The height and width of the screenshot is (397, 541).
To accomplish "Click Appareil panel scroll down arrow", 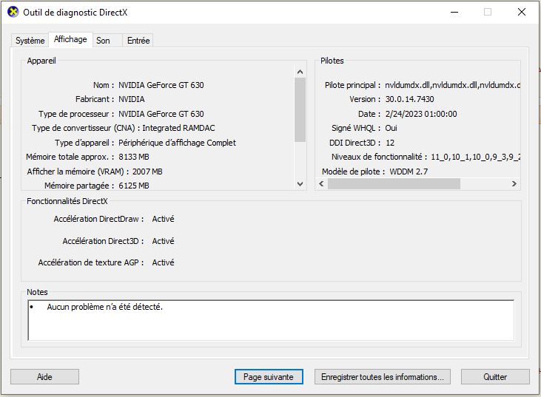I will tap(300, 184).
